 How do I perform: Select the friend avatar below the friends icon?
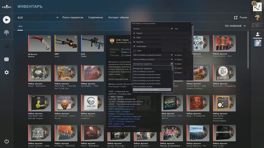[257, 43]
